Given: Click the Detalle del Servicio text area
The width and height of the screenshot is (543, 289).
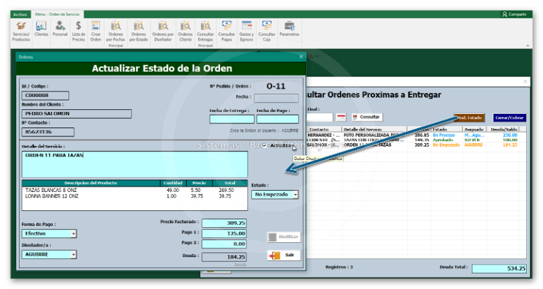Looking at the screenshot, I should coord(134,164).
